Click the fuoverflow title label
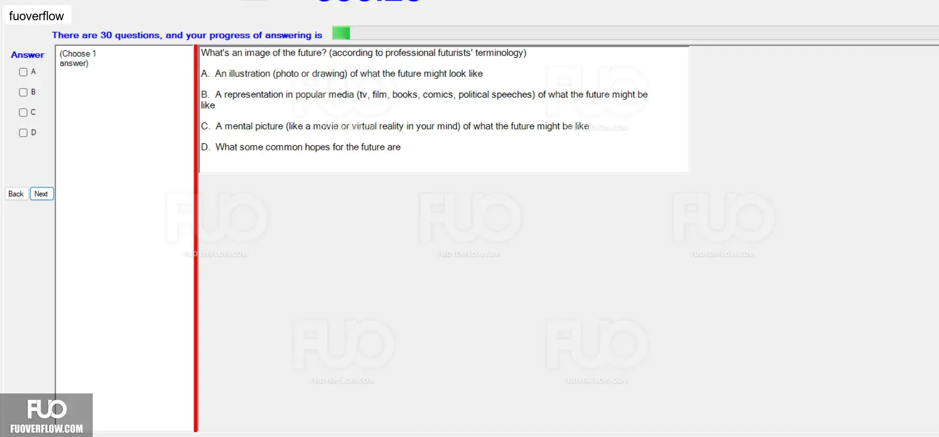This screenshot has width=939, height=437. 36,16
